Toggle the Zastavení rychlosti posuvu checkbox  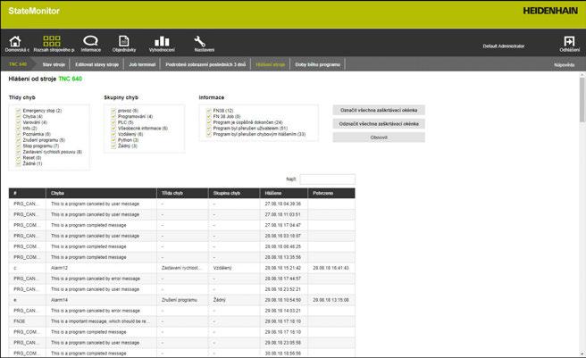(18, 152)
